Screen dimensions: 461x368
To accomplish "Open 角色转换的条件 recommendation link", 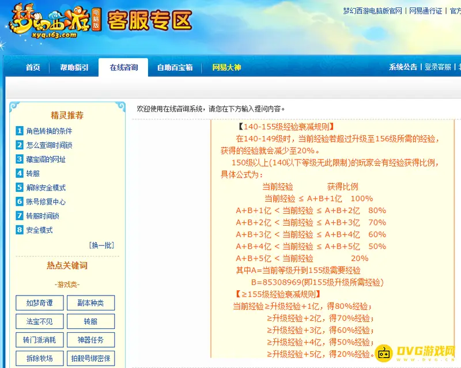I will tap(49, 131).
